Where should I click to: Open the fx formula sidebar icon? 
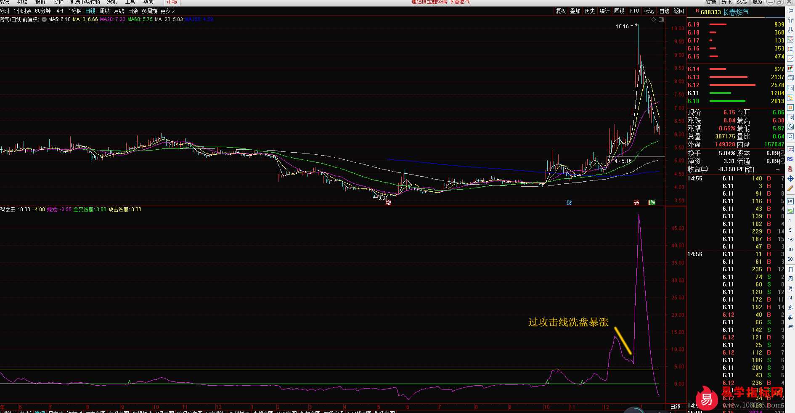(x=790, y=127)
